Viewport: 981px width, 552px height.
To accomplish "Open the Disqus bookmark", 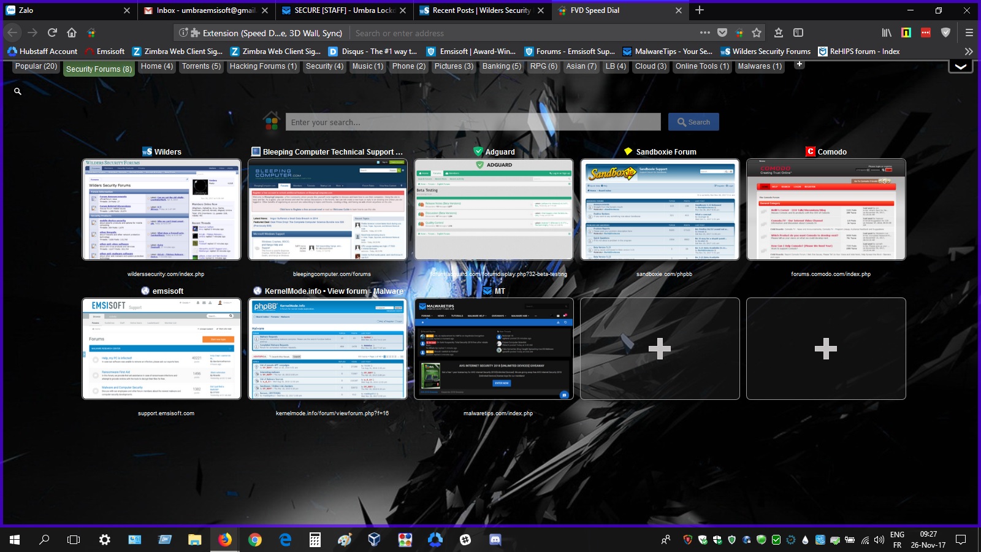I will pos(373,52).
